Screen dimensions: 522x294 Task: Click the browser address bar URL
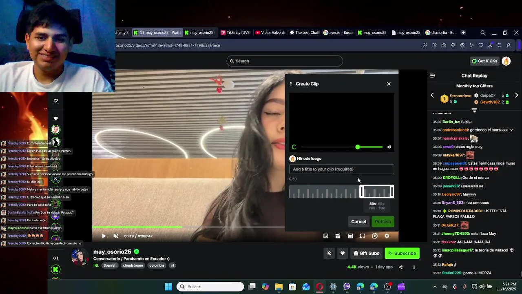coord(168,45)
